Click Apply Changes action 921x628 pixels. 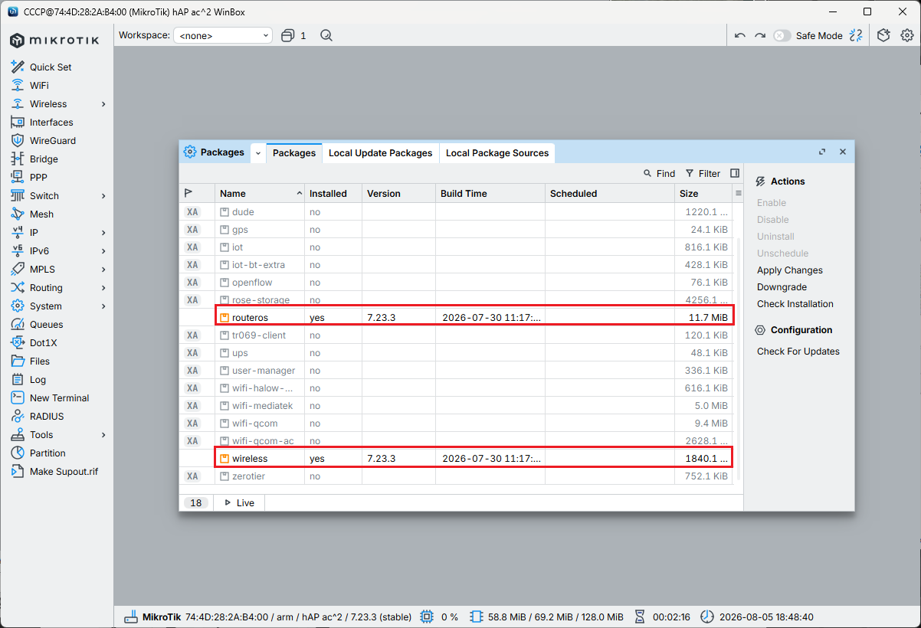pos(790,270)
